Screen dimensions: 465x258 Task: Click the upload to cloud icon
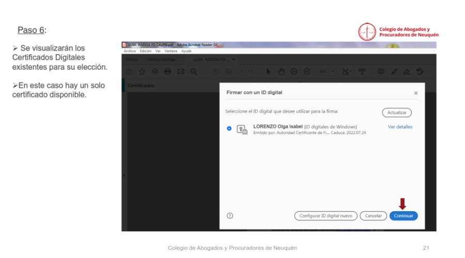pos(155,71)
